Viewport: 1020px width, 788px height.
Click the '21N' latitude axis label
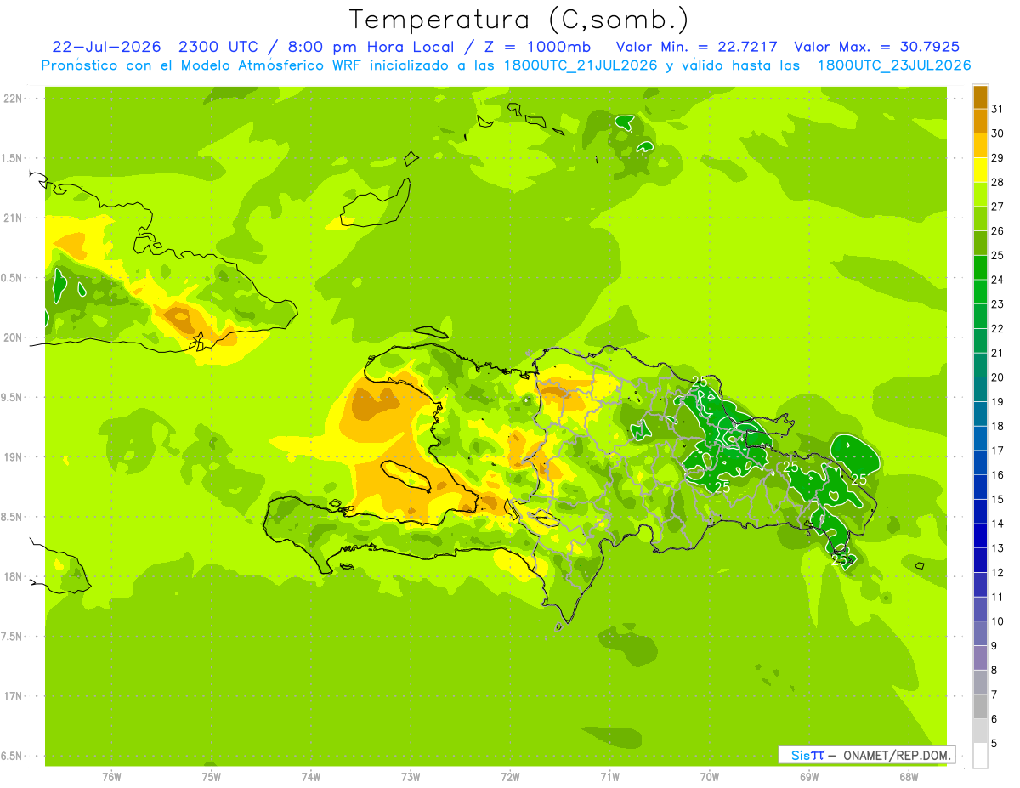[x=14, y=218]
